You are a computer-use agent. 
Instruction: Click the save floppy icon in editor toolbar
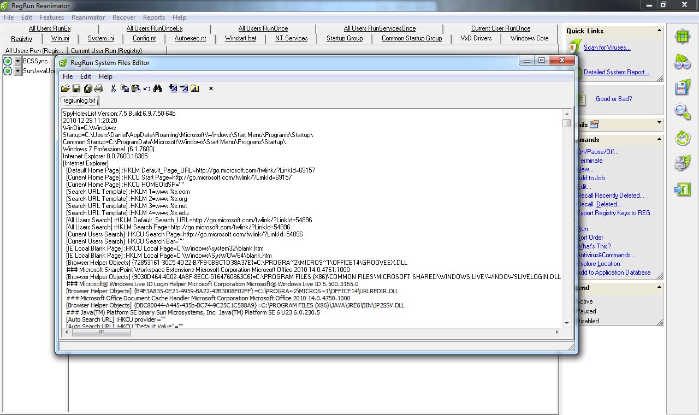(x=76, y=88)
